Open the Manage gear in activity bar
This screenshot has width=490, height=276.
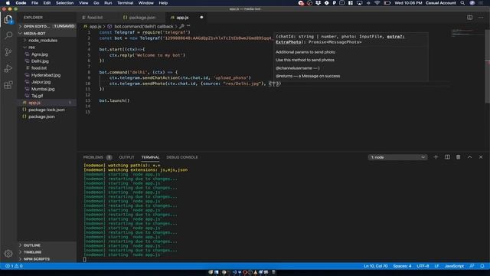coord(8,254)
